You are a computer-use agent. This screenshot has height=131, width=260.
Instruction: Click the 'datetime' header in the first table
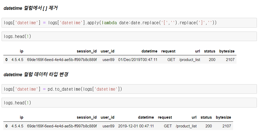pos(149,51)
